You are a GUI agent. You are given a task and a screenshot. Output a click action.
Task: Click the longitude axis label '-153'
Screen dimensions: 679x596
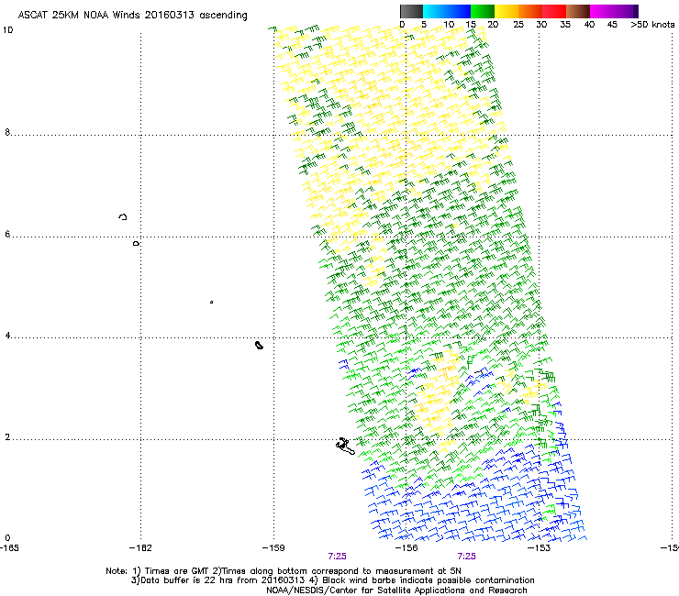point(539,548)
